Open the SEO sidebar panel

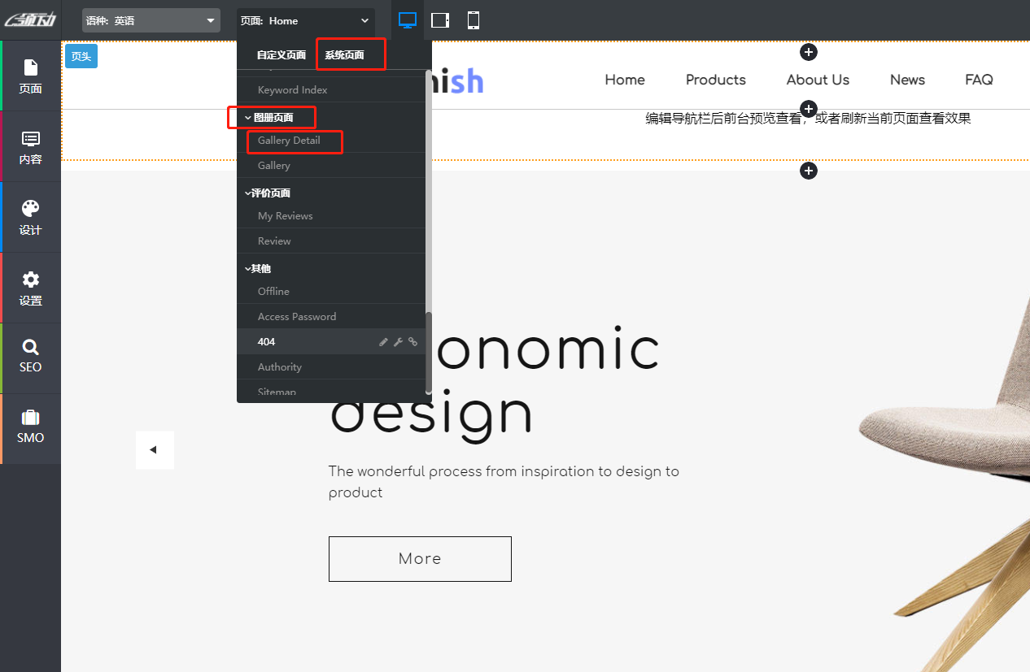click(x=30, y=358)
